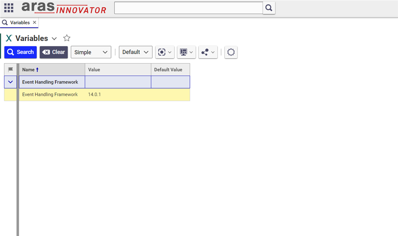
Task: Open the share options icon menu
Action: (x=208, y=52)
